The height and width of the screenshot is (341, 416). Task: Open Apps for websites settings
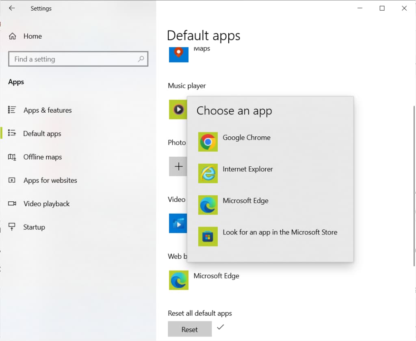pyautogui.click(x=50, y=180)
